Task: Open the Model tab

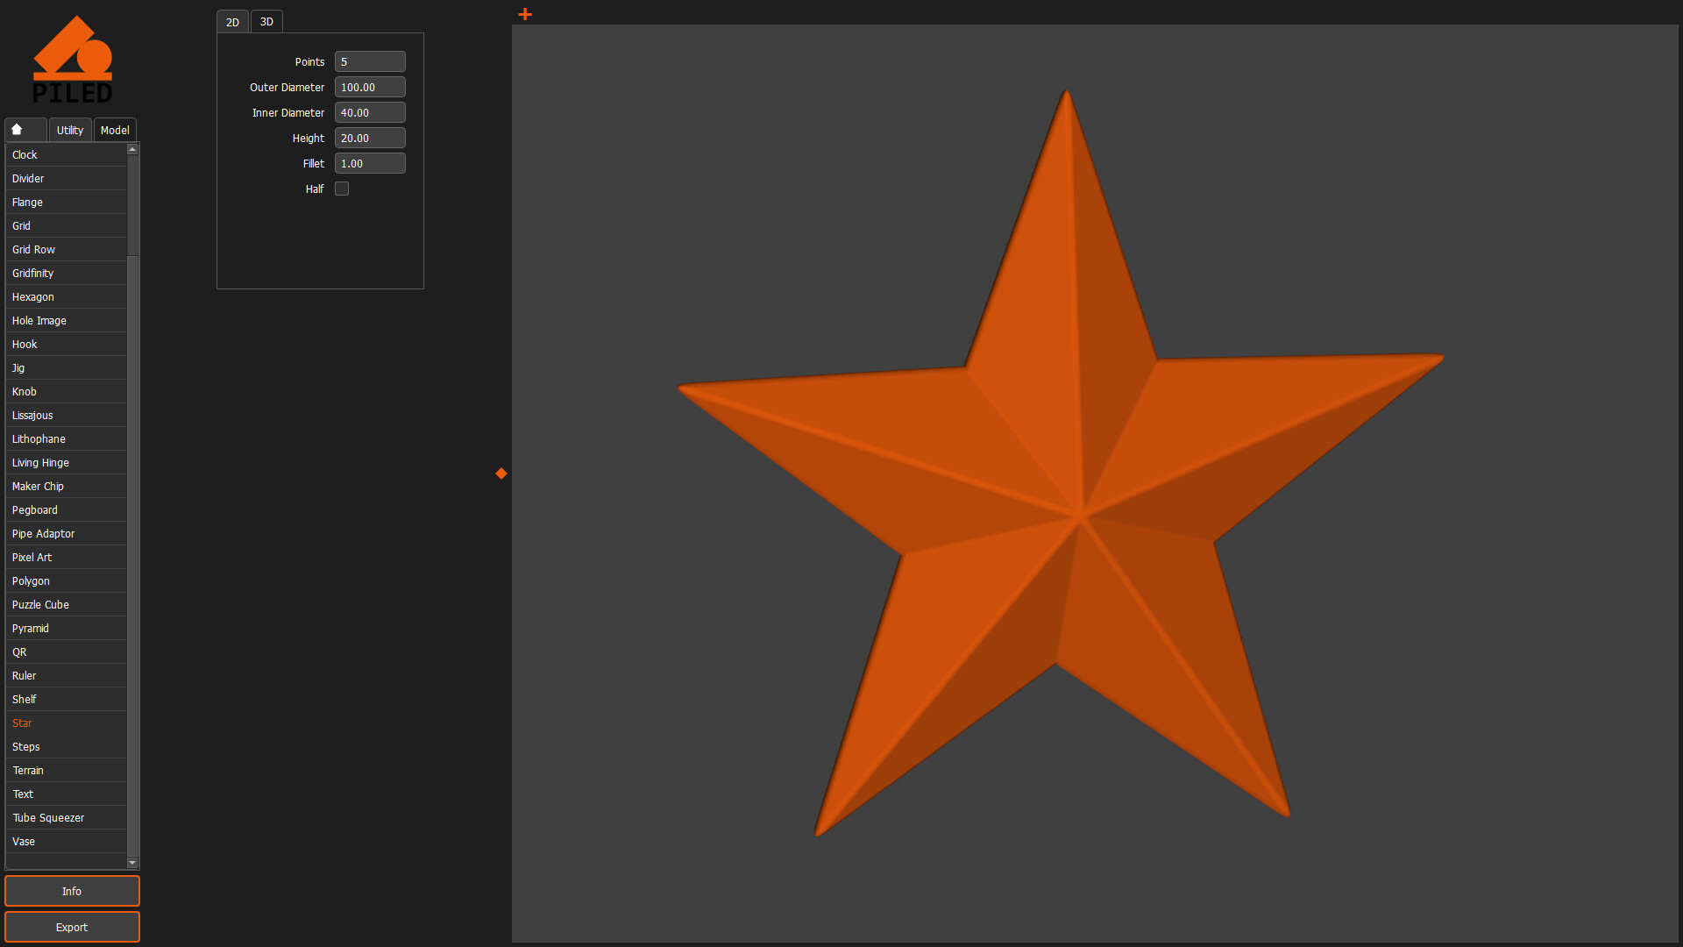Action: tap(115, 130)
